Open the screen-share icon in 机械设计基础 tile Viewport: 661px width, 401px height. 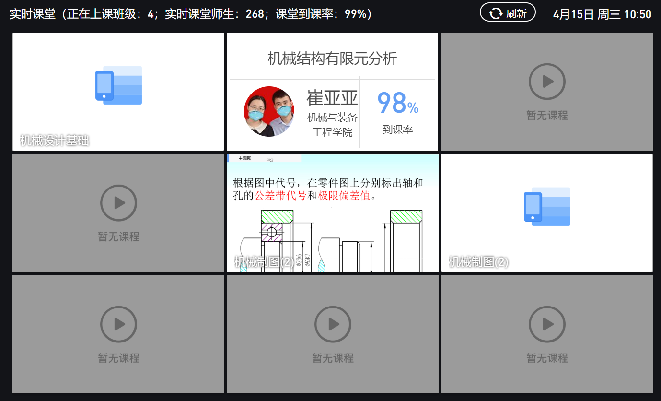point(118,85)
